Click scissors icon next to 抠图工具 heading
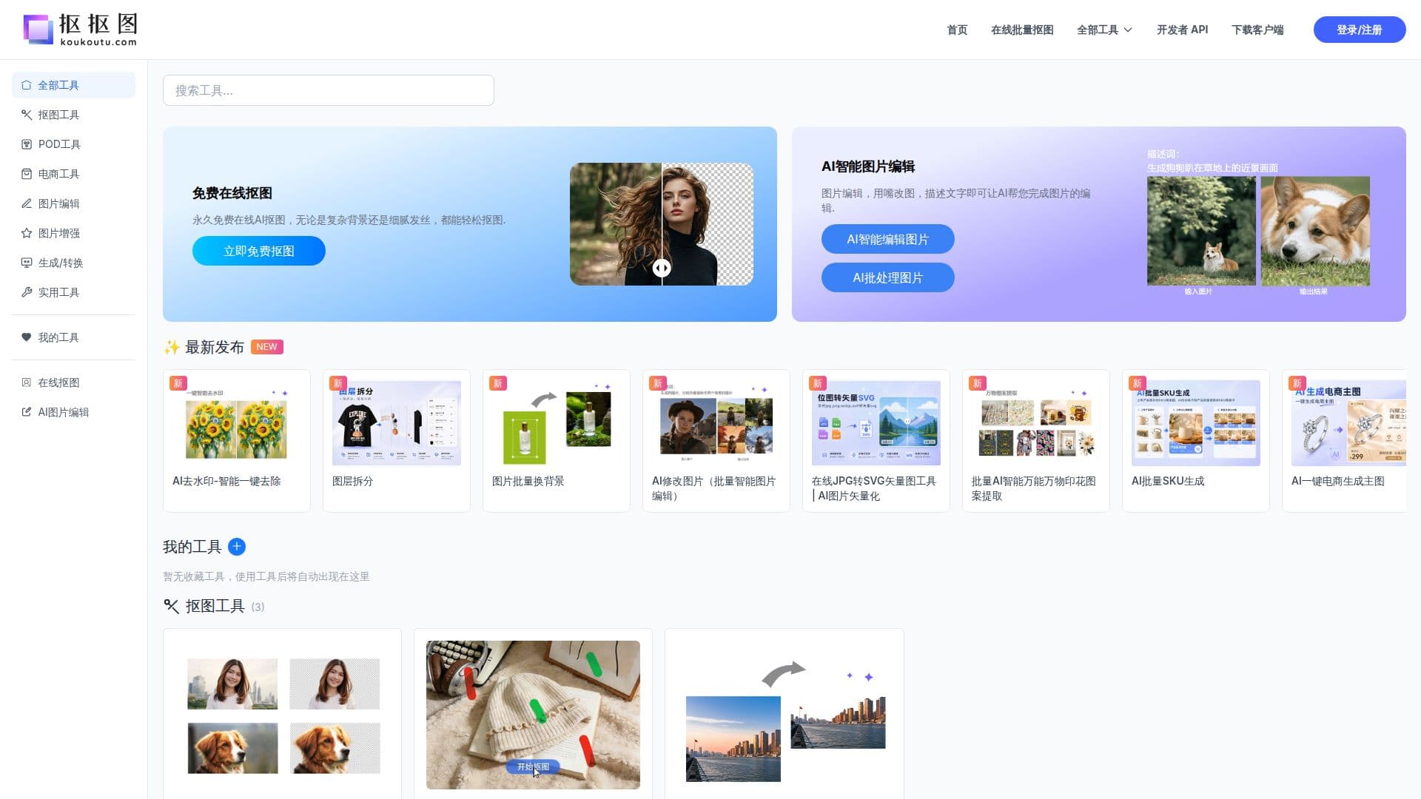 click(x=171, y=607)
